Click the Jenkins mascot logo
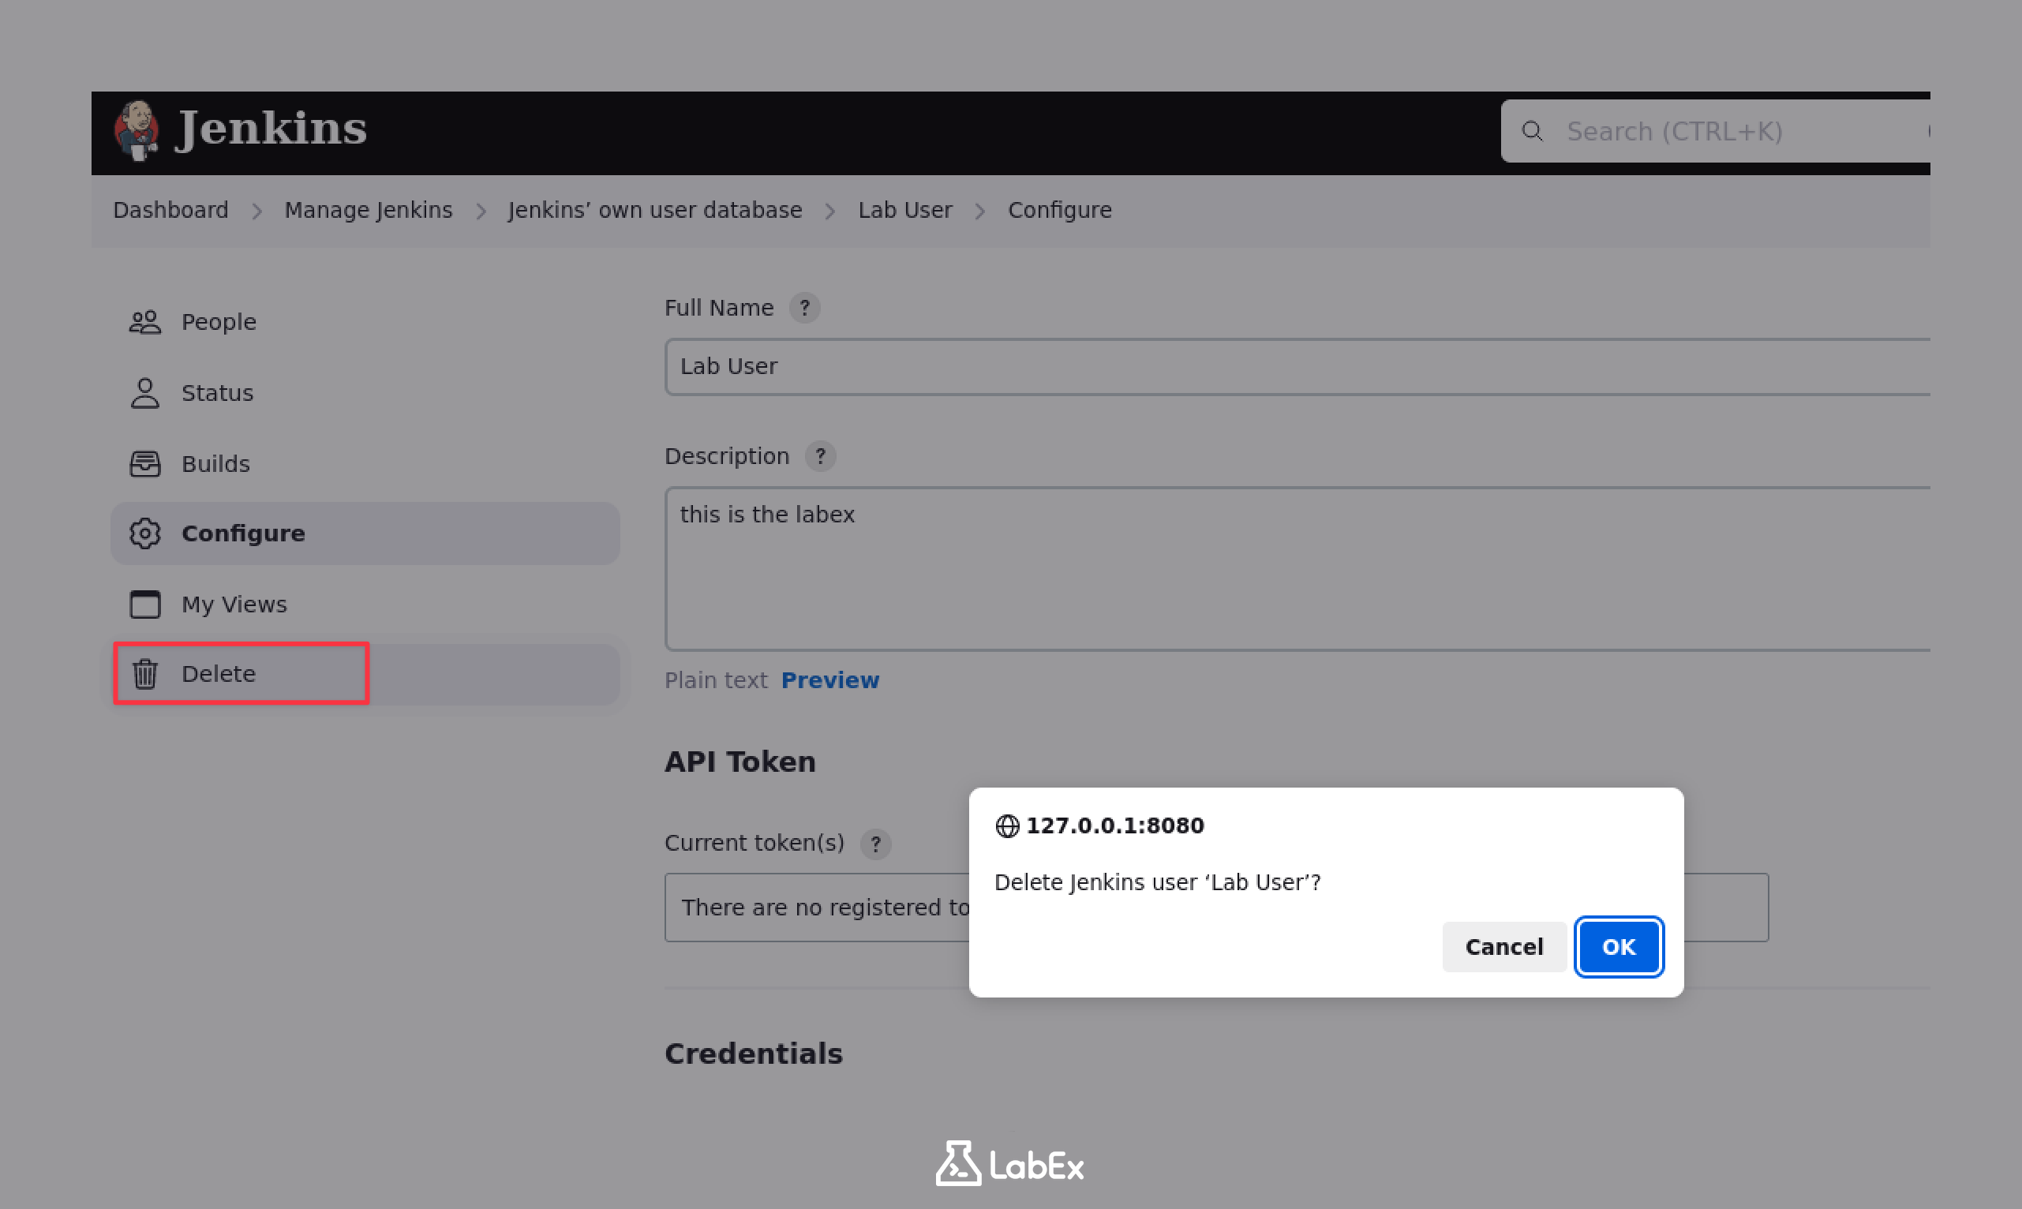Viewport: 2022px width, 1209px height. (137, 130)
